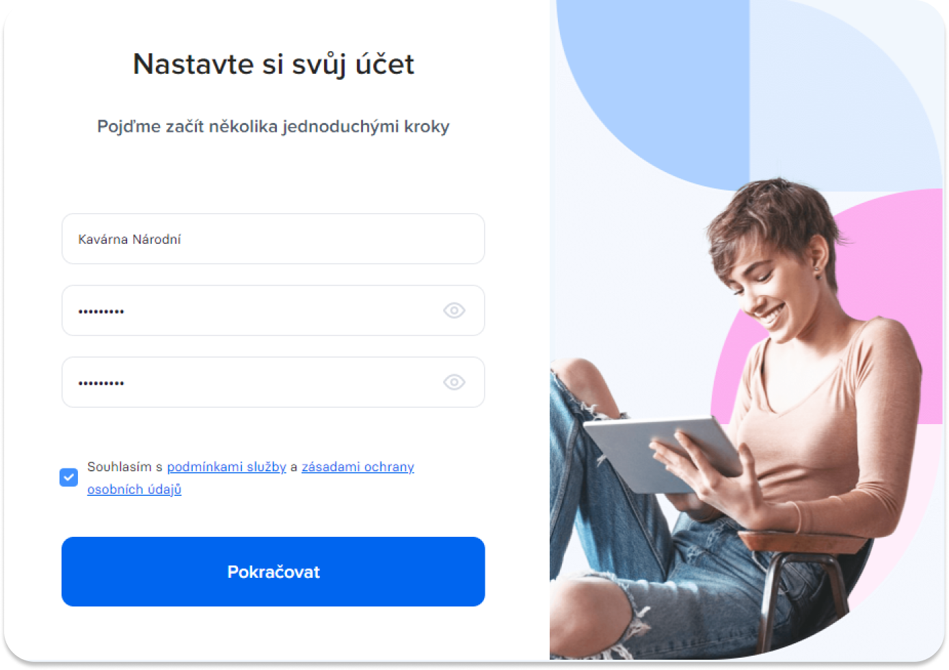Click the Souhlasím s label text
Screen dimensions: 949x670
pos(124,467)
